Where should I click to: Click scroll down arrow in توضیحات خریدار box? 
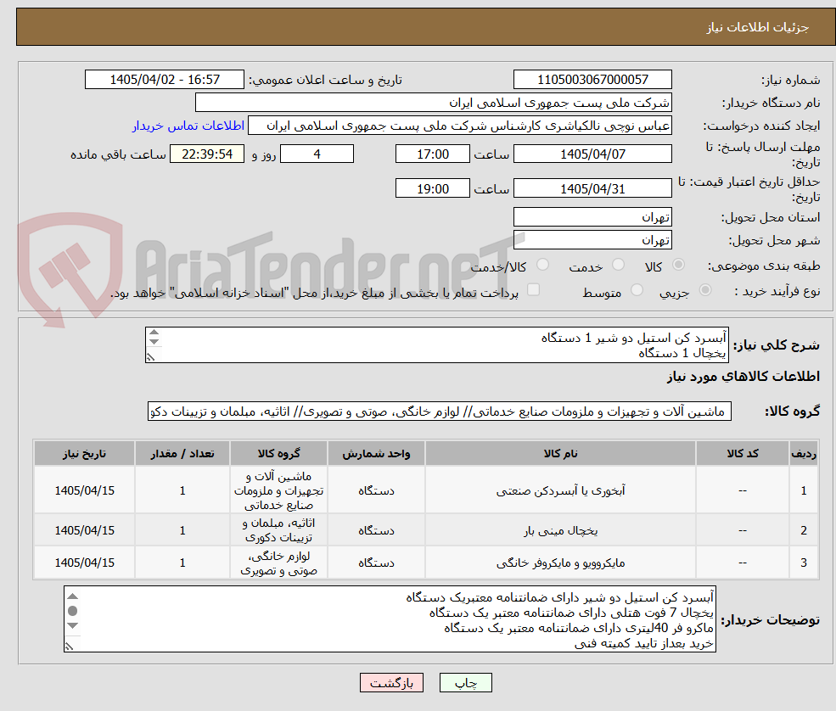point(73,625)
